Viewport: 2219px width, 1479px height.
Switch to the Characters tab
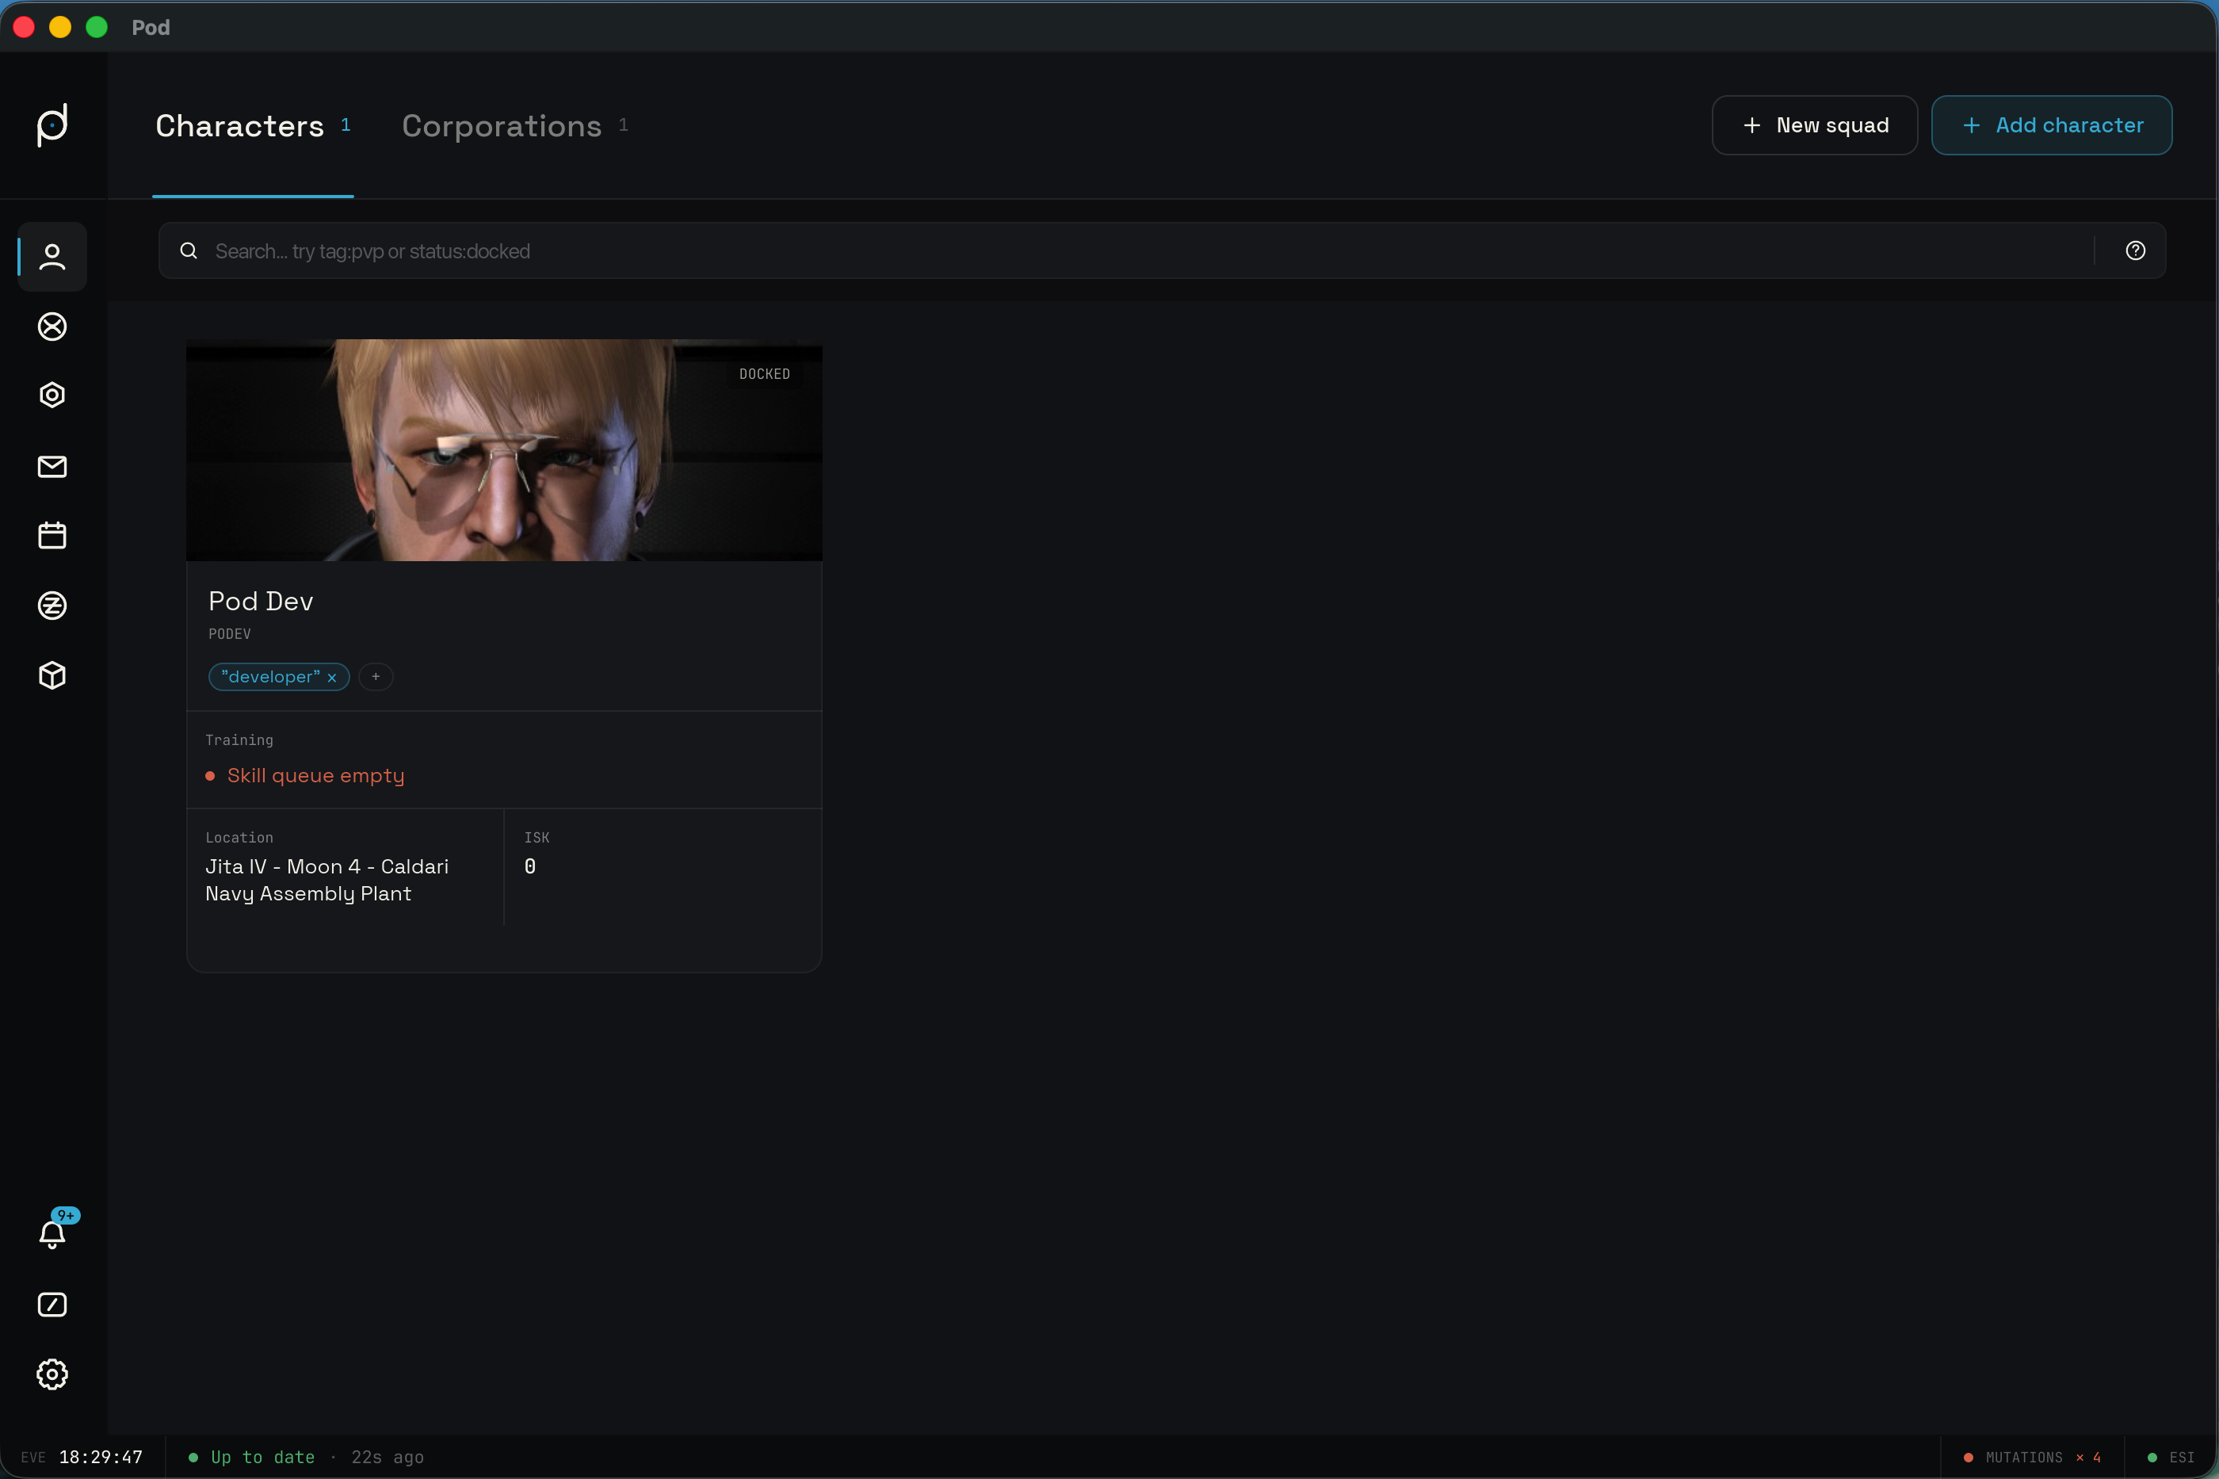click(x=253, y=125)
